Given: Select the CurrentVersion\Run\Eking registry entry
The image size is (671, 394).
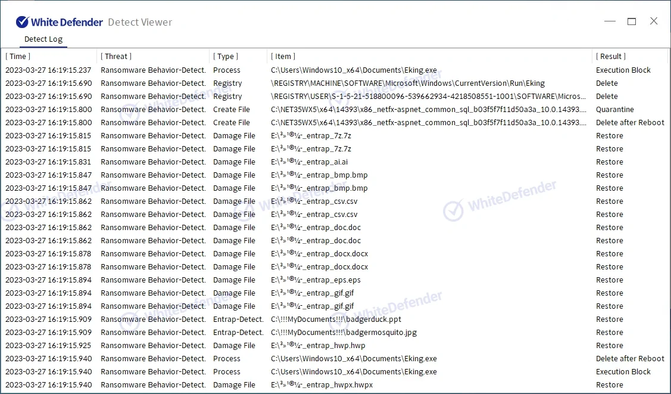Looking at the screenshot, I should pos(408,83).
